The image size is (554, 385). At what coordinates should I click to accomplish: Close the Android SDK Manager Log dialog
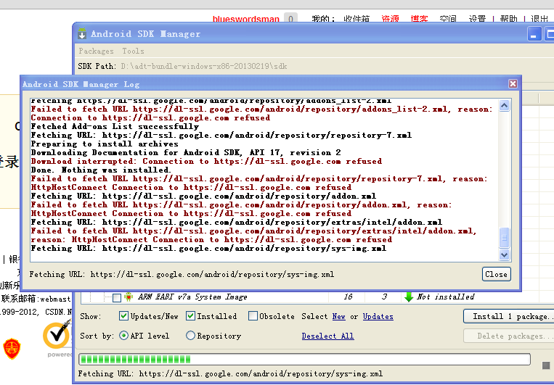click(x=513, y=83)
